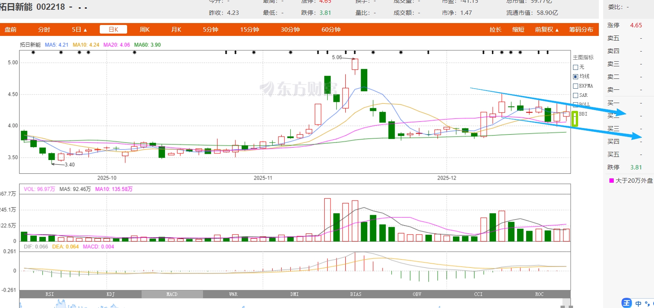Click the DIF: 0.066 value
This screenshot has height=308, width=654.
36,247
